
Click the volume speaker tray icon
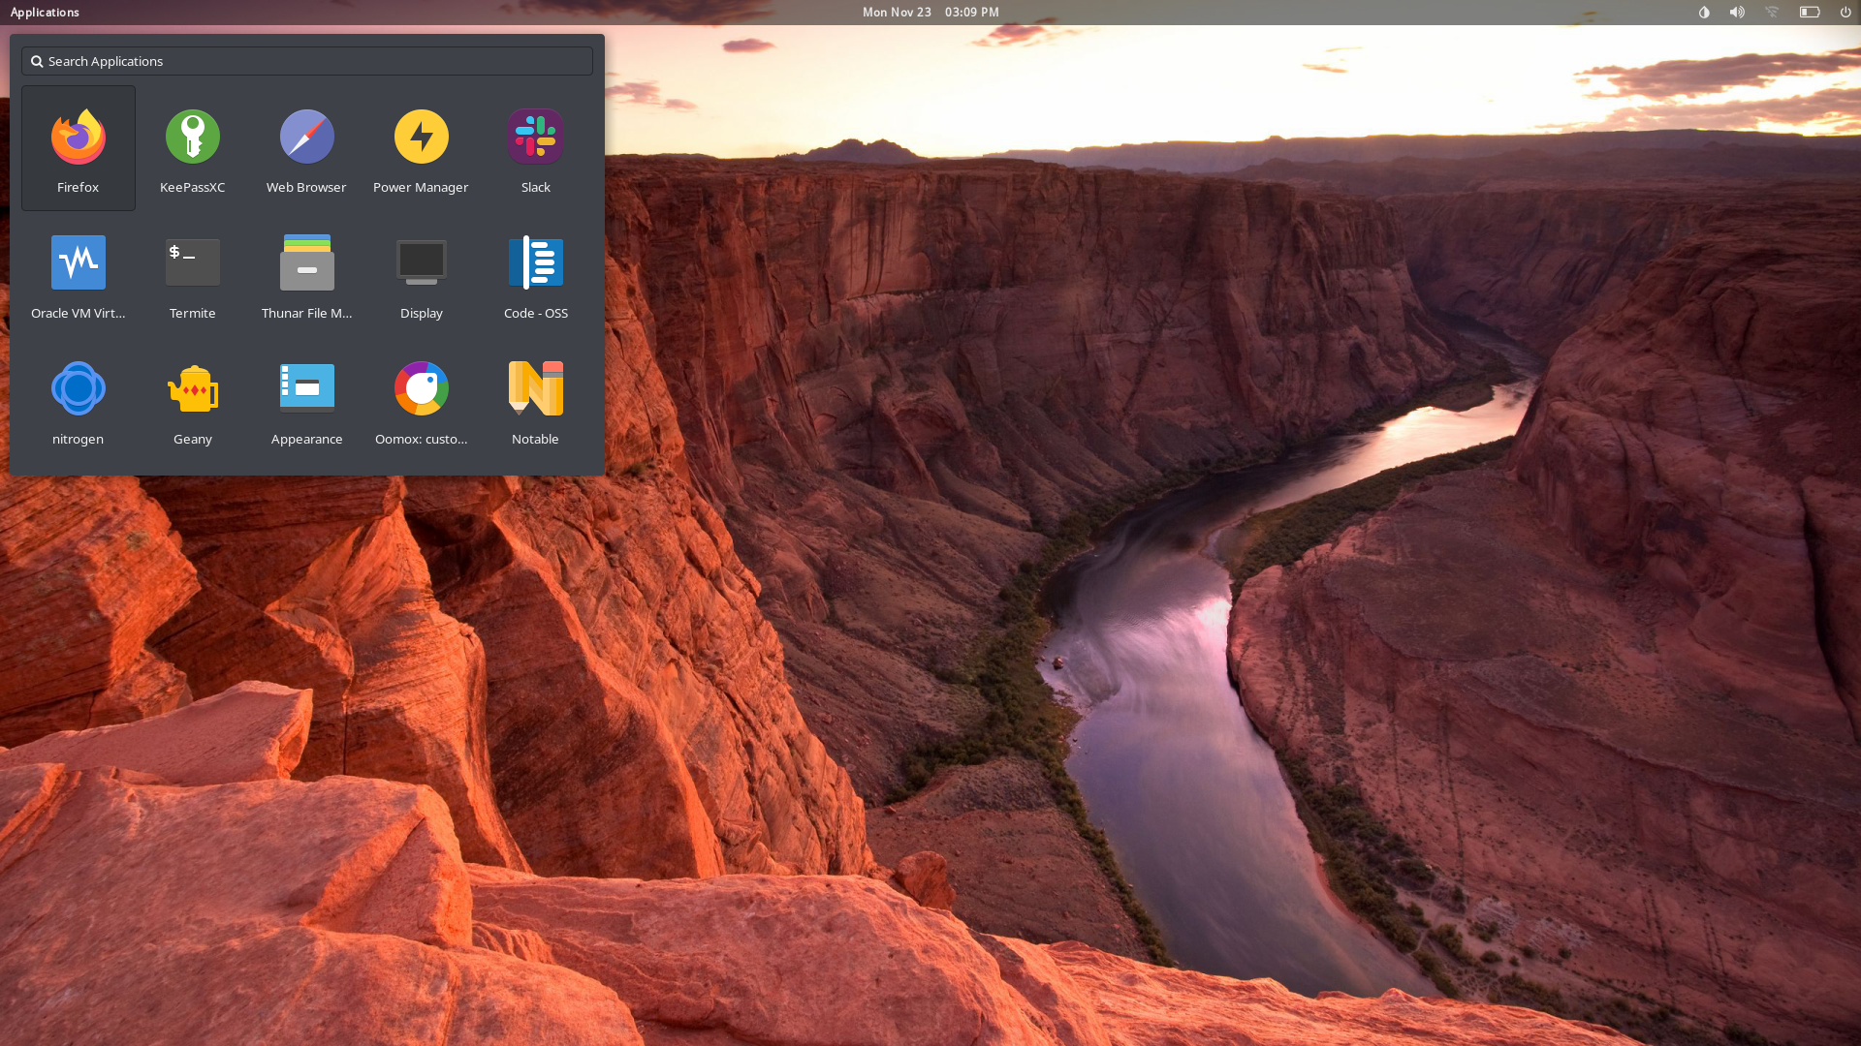pyautogui.click(x=1736, y=13)
